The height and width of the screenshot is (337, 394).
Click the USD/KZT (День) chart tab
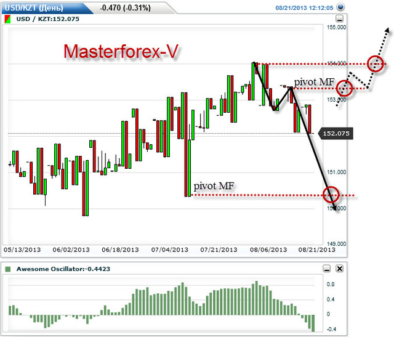[47, 8]
